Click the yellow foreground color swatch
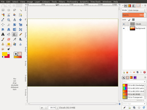The image size is (147, 110). coord(5,54)
